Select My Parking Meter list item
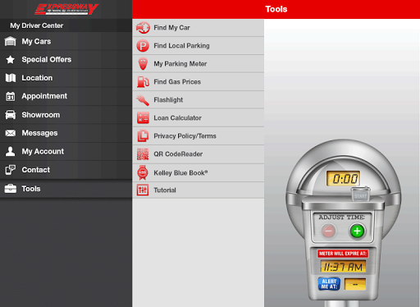Screen dimensions: 420x307 [199, 64]
